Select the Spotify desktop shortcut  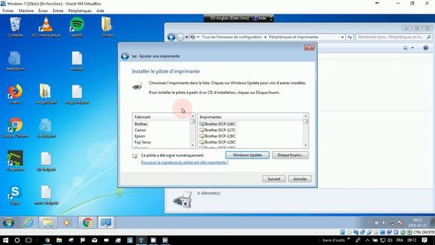coord(77,27)
